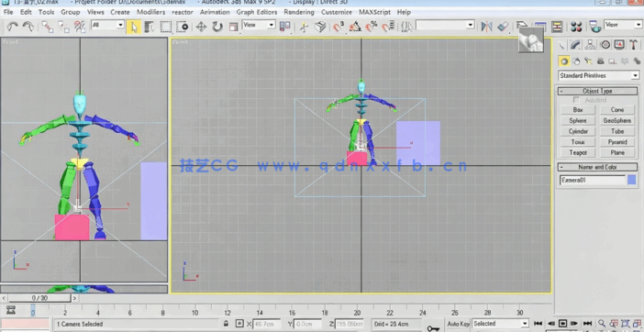Activate Select and Move tool
This screenshot has height=332, width=644.
(x=201, y=27)
